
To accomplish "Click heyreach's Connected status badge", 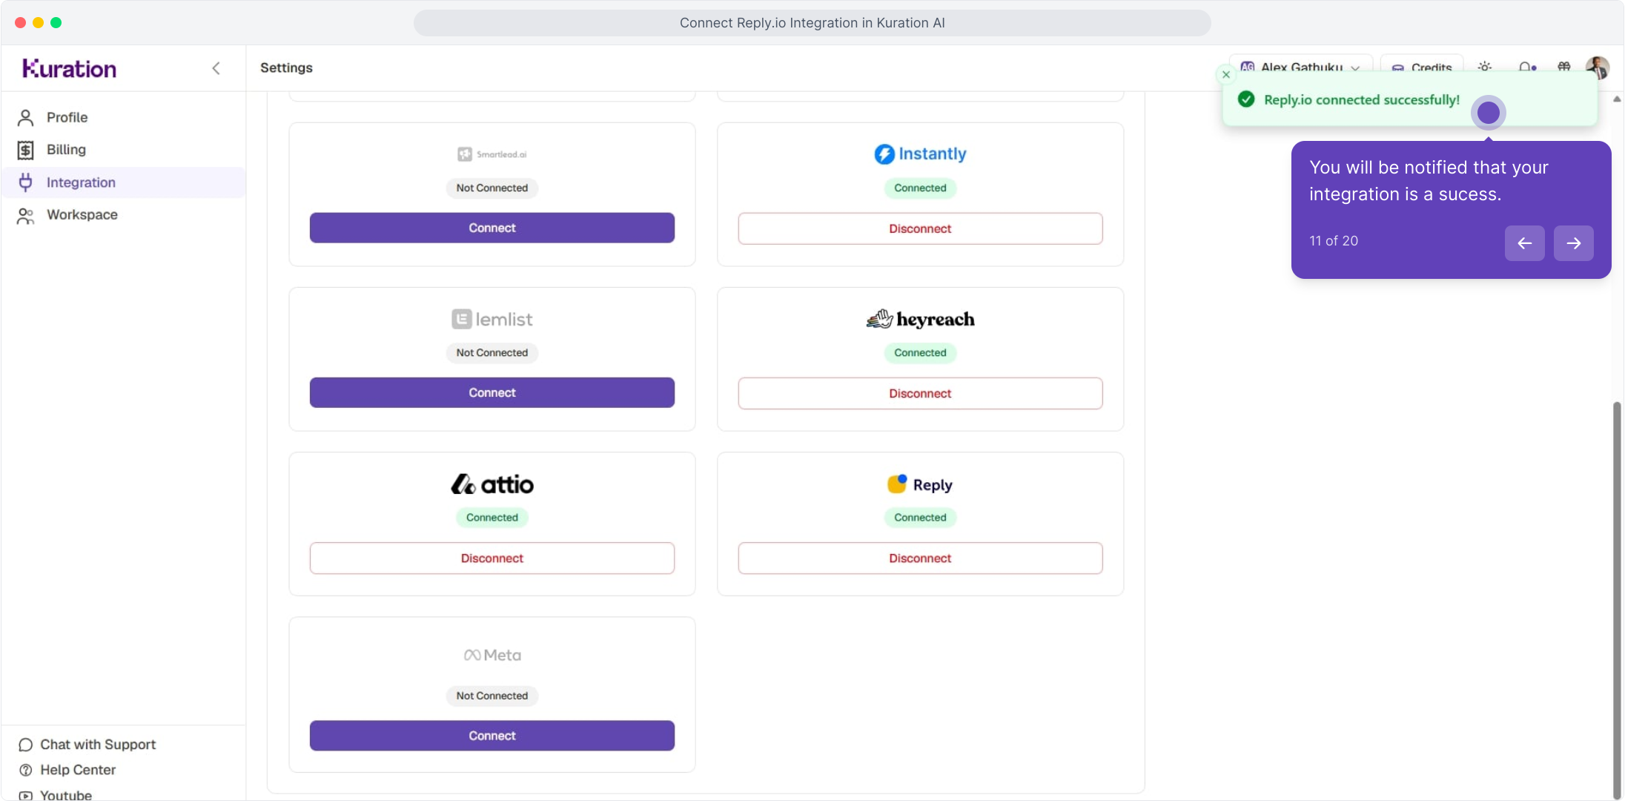I will pyautogui.click(x=920, y=352).
